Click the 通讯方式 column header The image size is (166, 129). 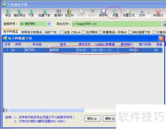click(x=84, y=44)
